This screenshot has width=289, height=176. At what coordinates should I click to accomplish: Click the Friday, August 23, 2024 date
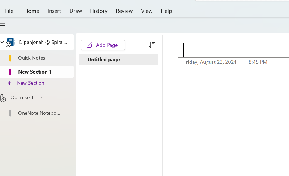click(210, 62)
